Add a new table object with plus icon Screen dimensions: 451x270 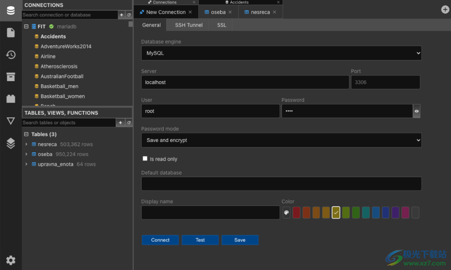pyautogui.click(x=120, y=123)
